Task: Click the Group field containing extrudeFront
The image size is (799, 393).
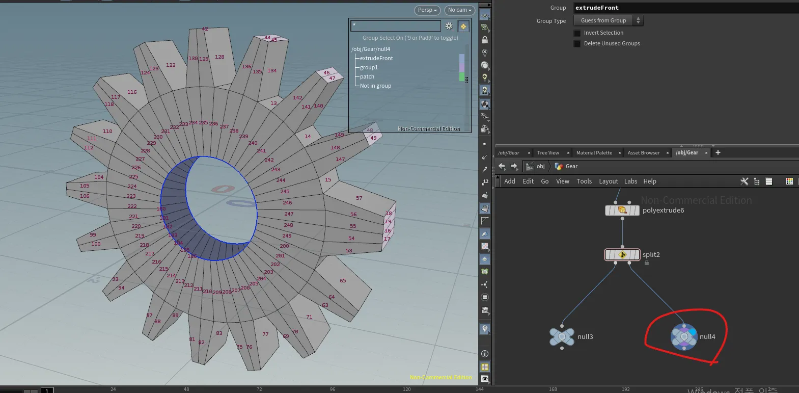Action: coord(685,8)
